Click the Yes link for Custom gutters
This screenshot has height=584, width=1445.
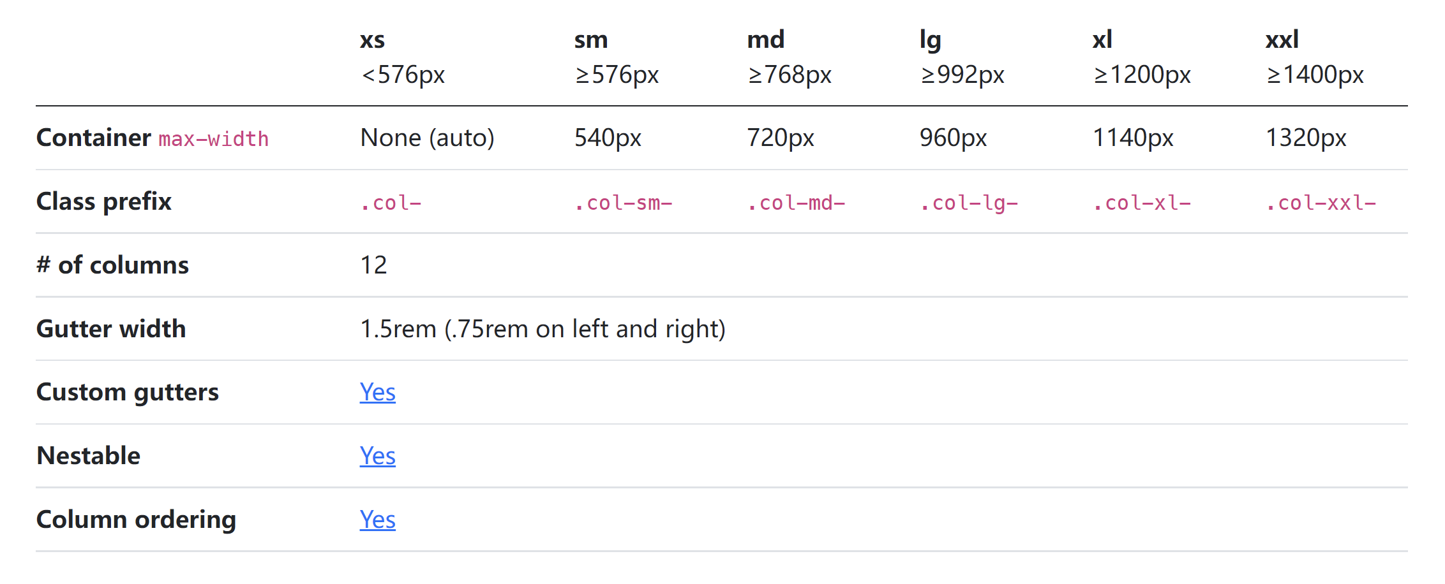pyautogui.click(x=377, y=392)
